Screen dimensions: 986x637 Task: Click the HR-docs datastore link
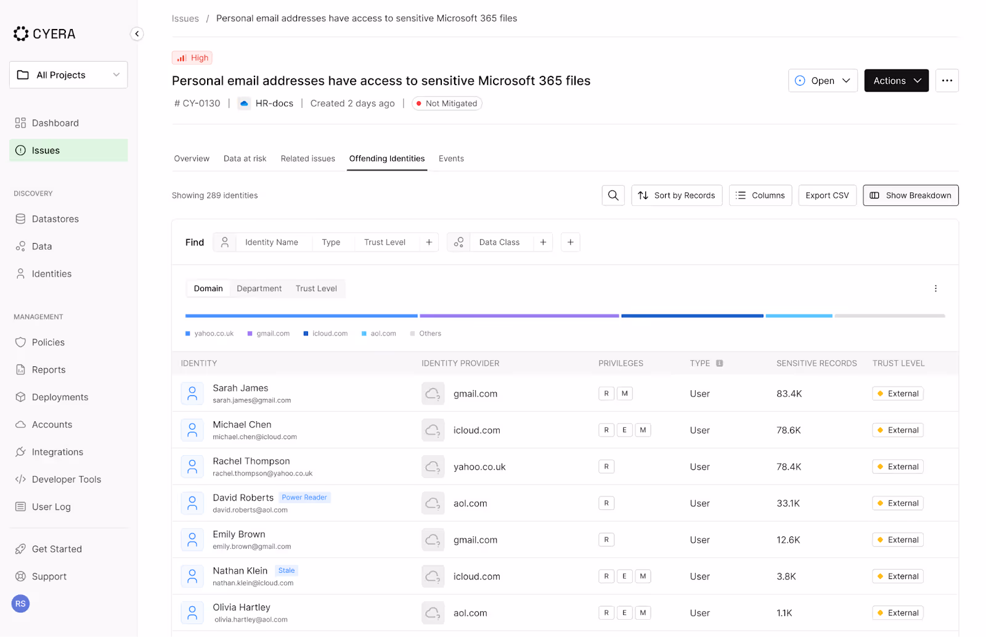coord(266,104)
